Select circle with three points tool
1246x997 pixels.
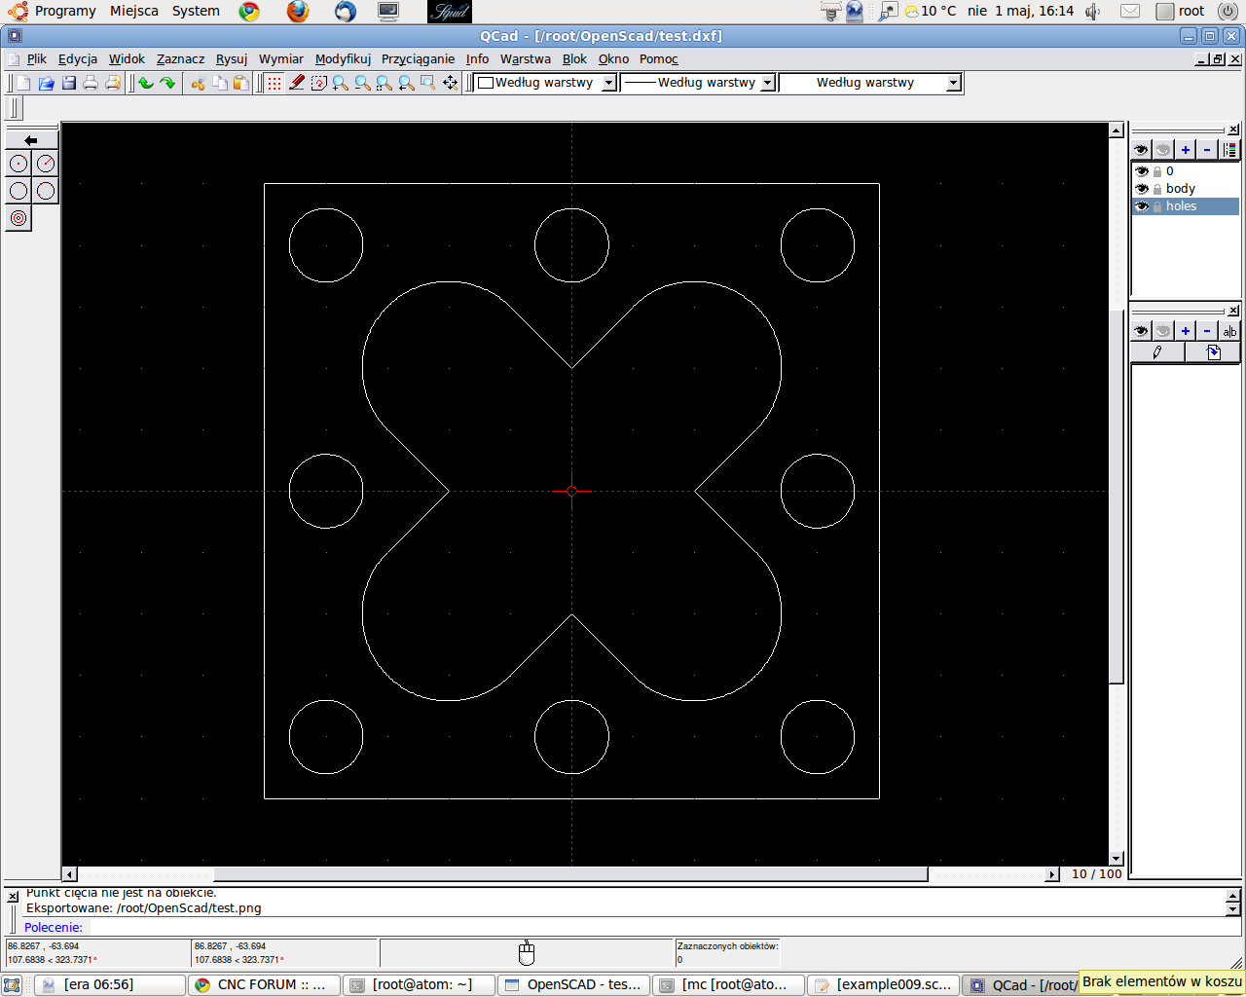pos(46,191)
